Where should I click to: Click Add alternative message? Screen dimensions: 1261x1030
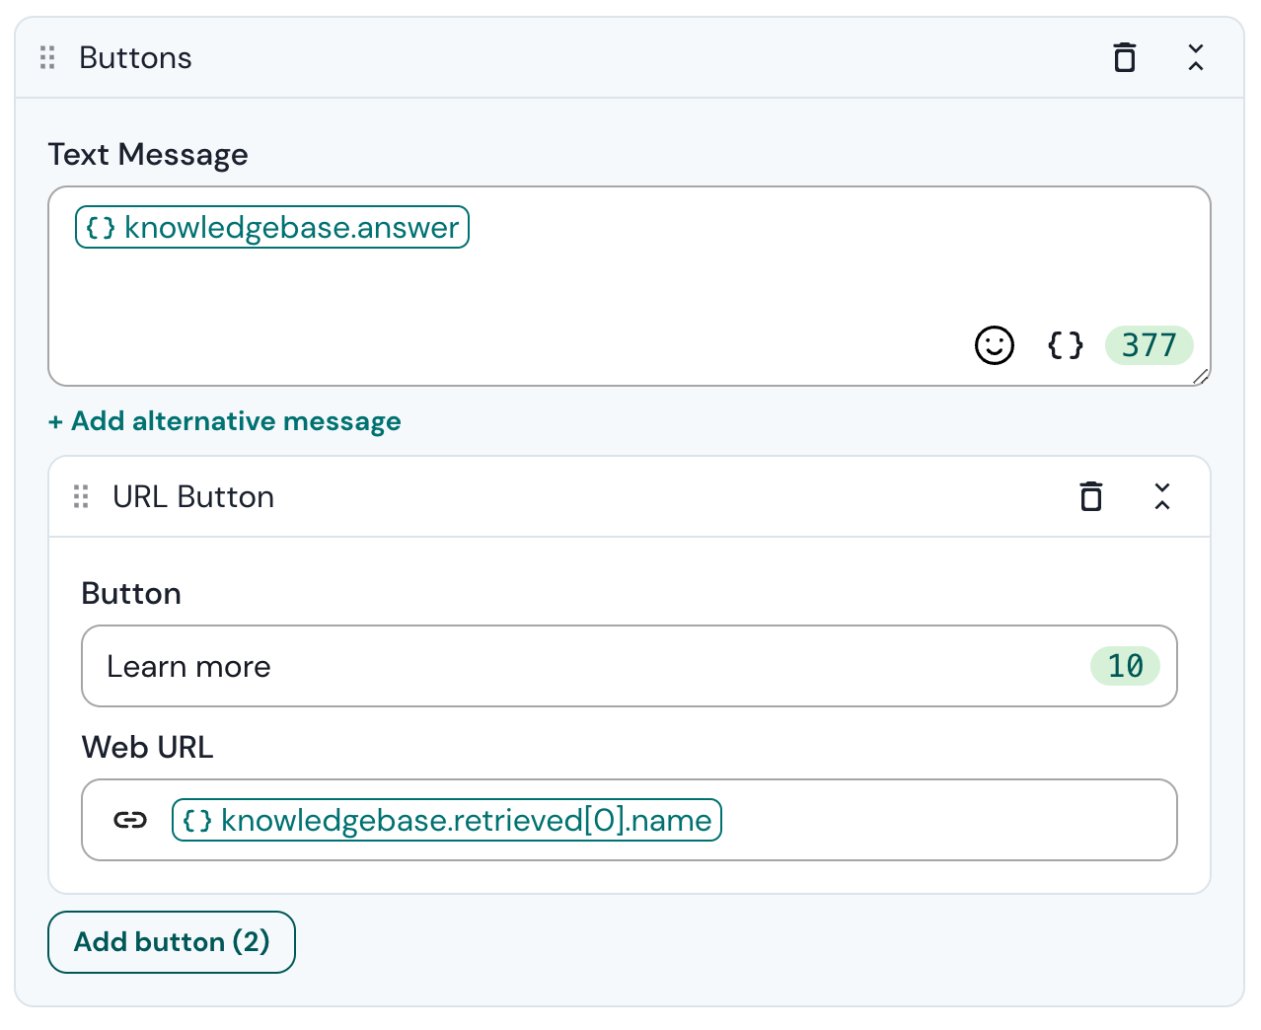(x=224, y=421)
